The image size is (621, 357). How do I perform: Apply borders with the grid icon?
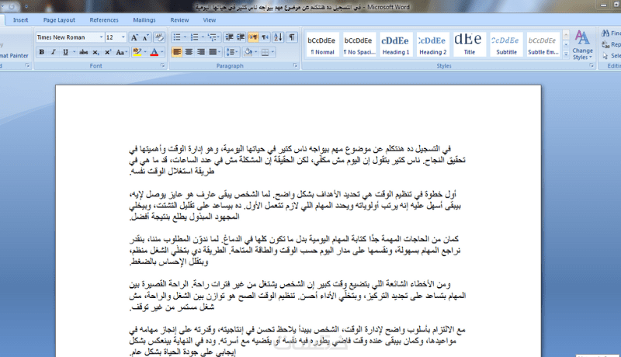265,52
